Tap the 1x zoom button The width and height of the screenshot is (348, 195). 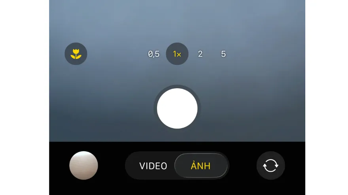pyautogui.click(x=177, y=54)
